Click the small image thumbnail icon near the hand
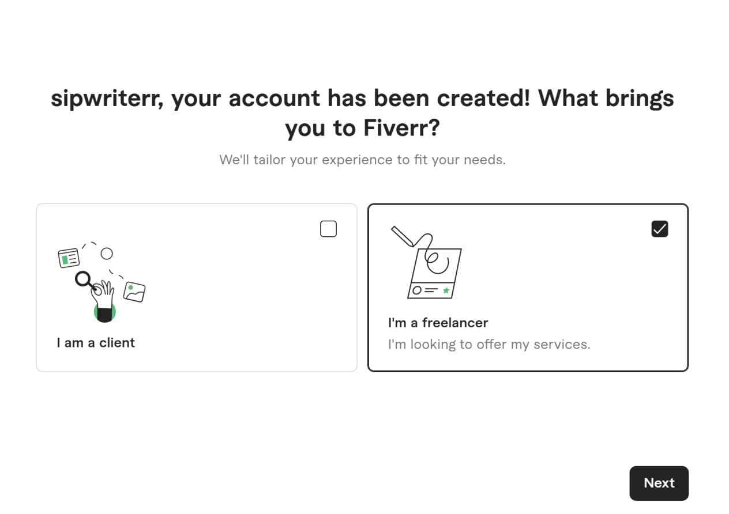The width and height of the screenshot is (729, 514). tap(134, 292)
